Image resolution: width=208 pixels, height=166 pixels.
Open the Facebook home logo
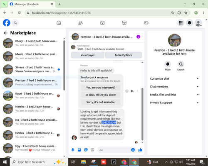click(x=7, y=23)
